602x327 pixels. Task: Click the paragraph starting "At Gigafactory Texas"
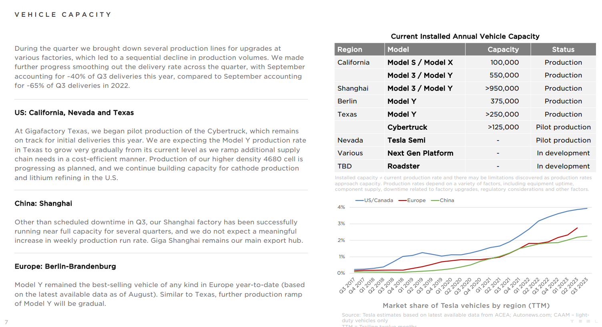point(161,155)
